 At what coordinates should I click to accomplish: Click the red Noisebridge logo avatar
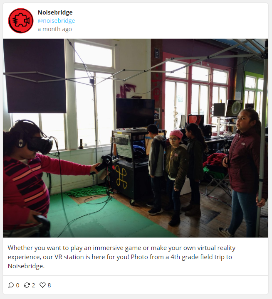(21, 21)
